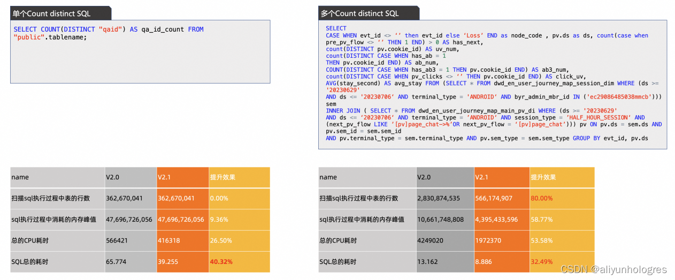Click the red 40.32% improvement cell

pos(239,262)
